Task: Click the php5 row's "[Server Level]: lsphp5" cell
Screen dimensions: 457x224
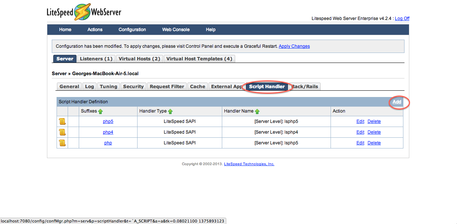Action: [276, 121]
